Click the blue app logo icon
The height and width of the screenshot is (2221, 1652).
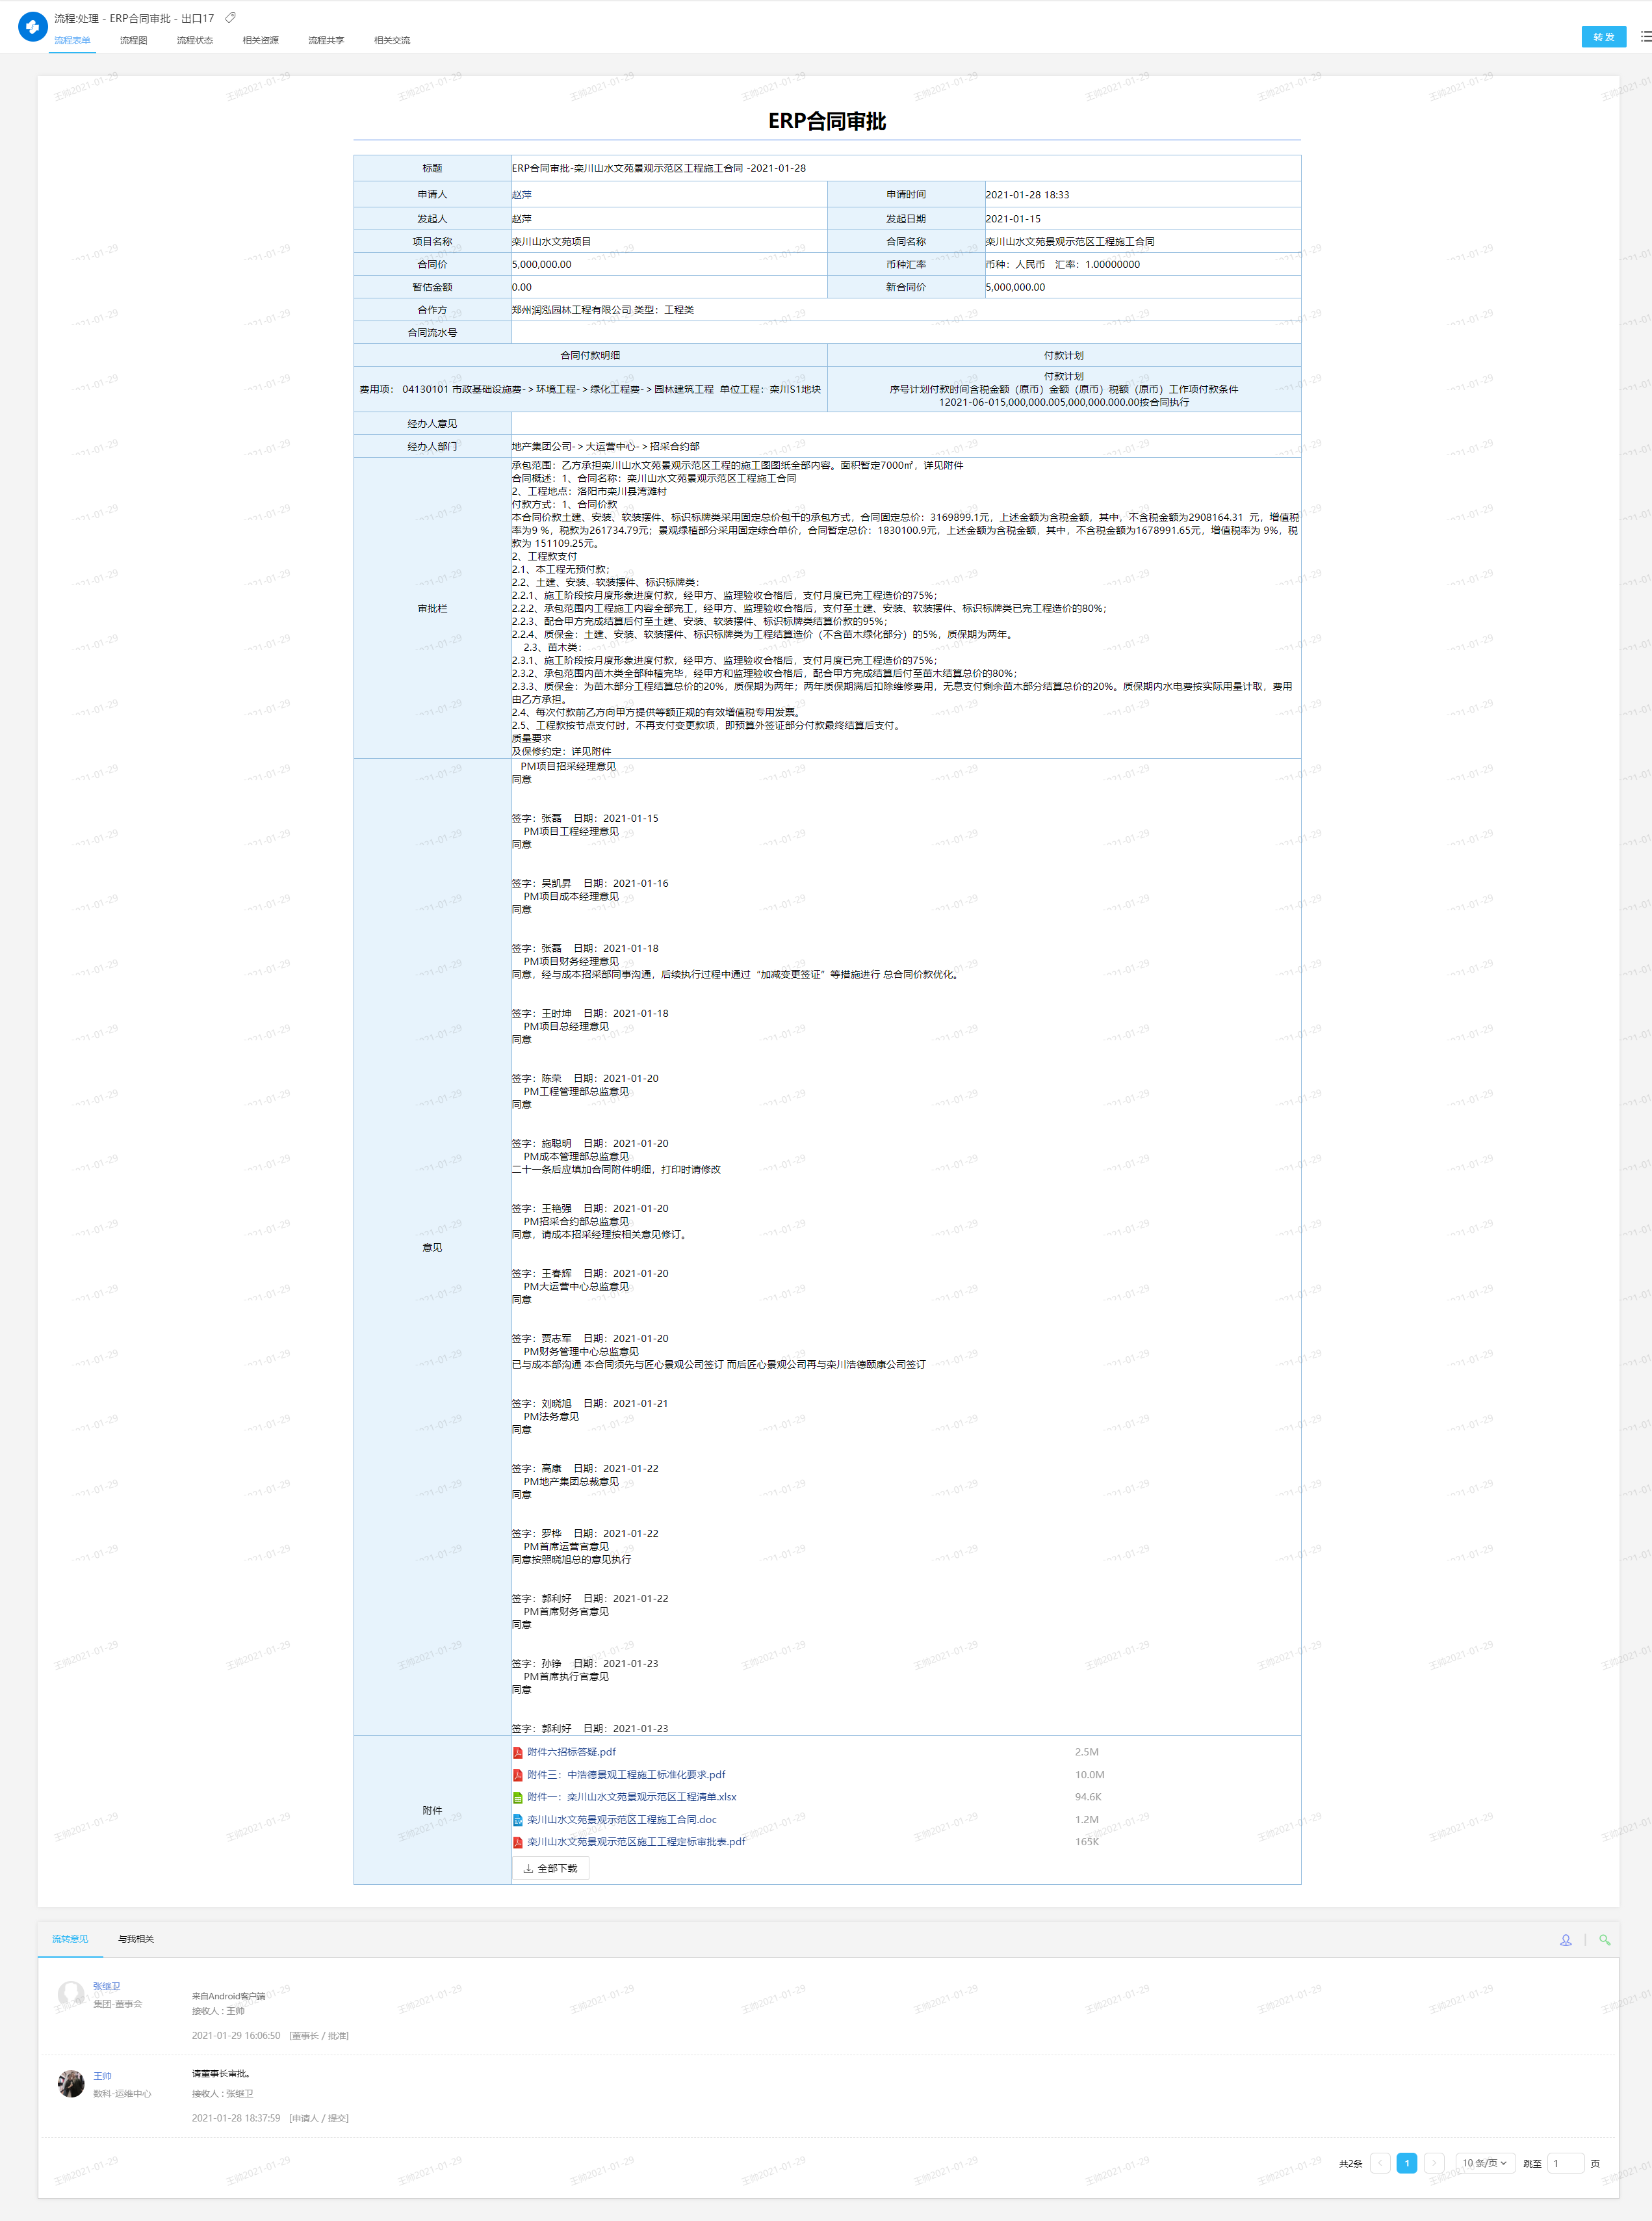pyautogui.click(x=32, y=27)
